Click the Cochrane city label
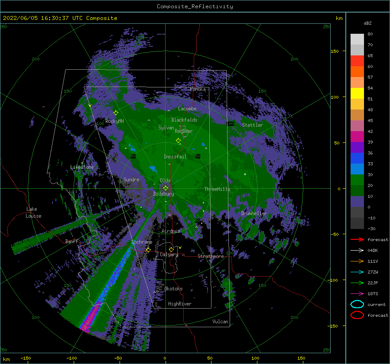 click(142, 242)
